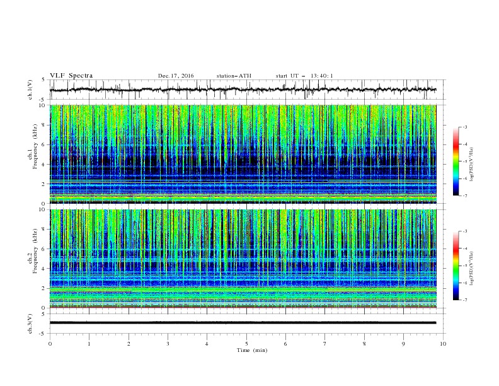Click inside the ch.2 spectrogram panel
499x386 pixels.
click(243, 259)
